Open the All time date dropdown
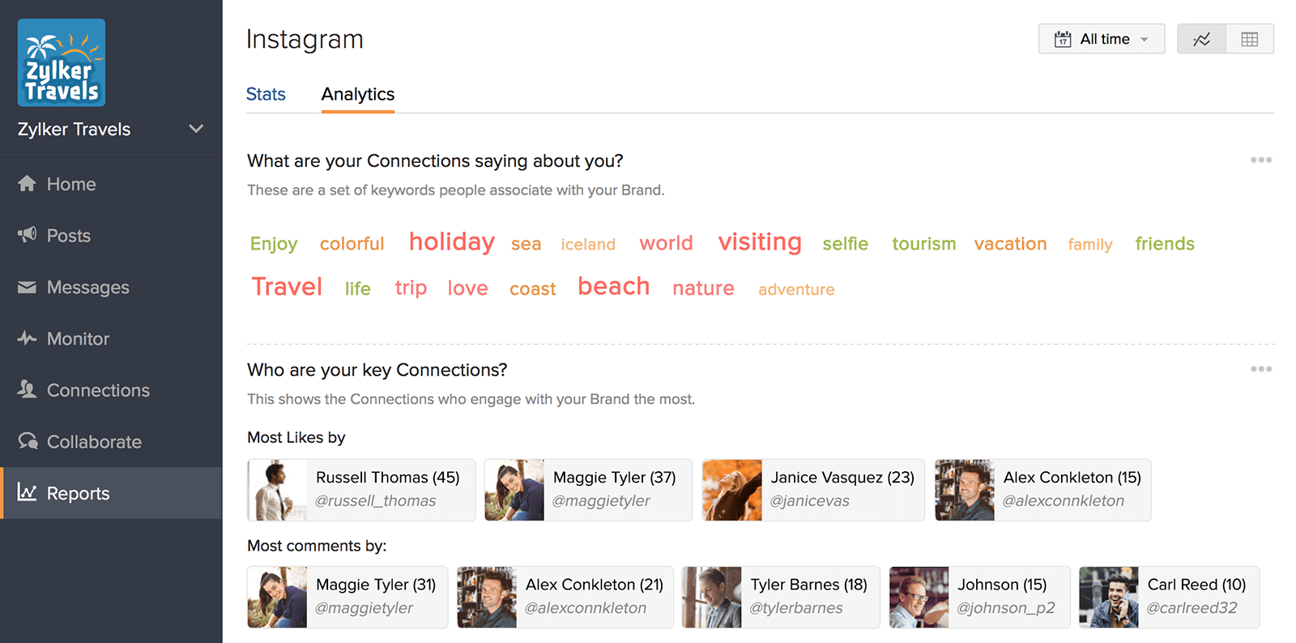The height and width of the screenshot is (643, 1296). point(1101,39)
